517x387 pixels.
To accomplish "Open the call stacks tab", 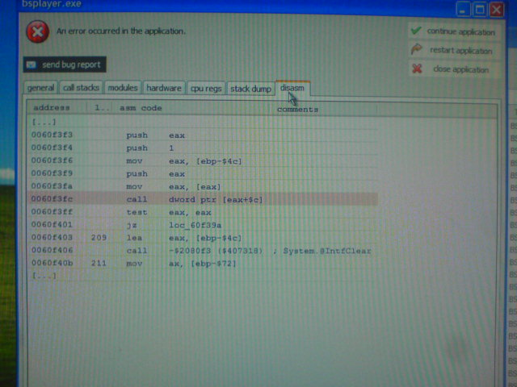I will 81,88.
